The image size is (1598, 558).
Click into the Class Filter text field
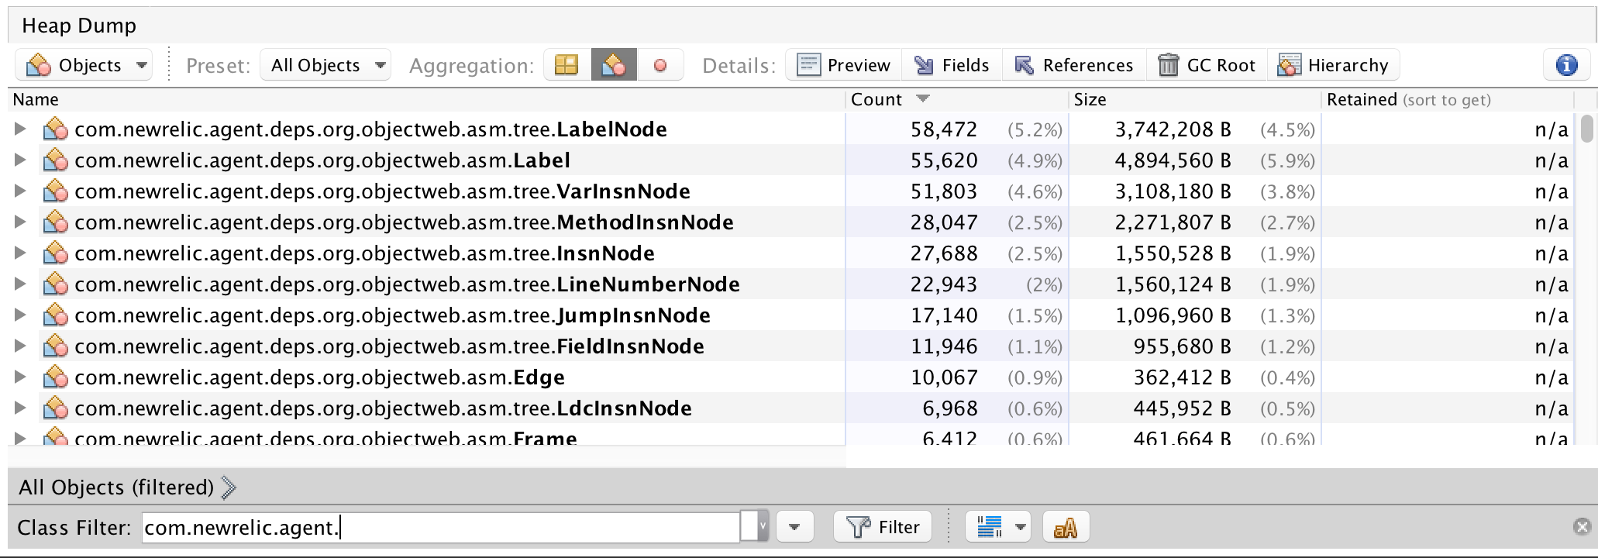coord(442,528)
